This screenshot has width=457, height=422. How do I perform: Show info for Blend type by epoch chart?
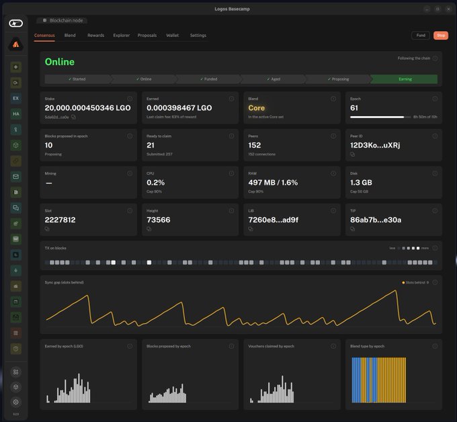click(435, 346)
